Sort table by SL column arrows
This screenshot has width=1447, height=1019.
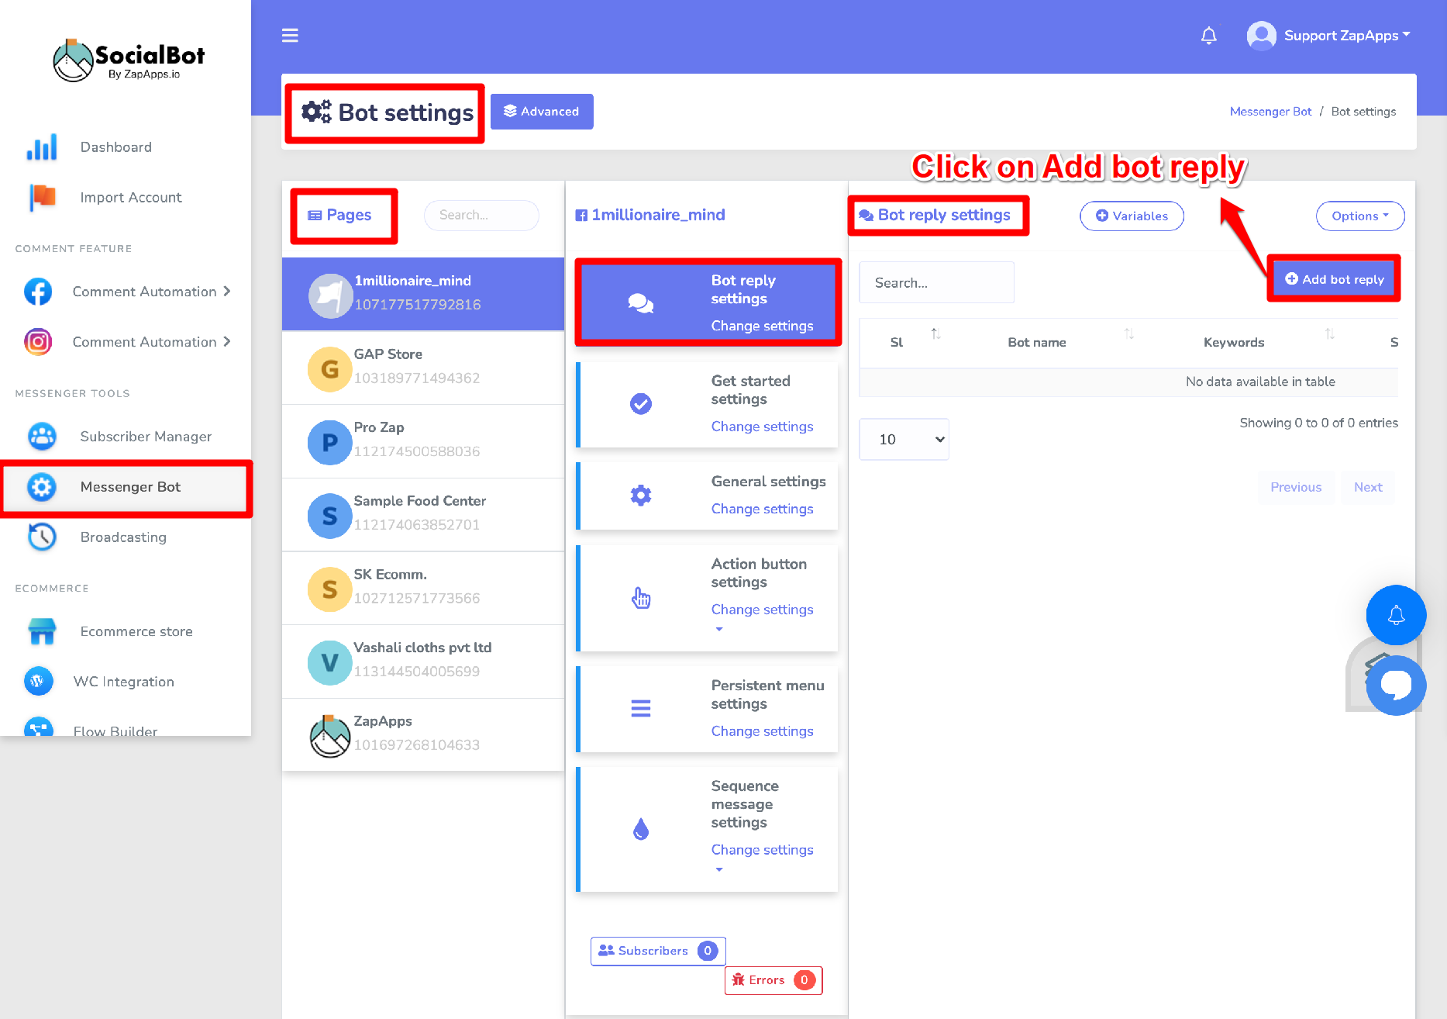[x=935, y=334]
